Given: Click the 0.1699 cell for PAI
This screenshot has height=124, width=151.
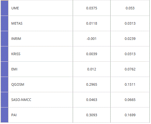Looking at the screenshot, I should (130, 115).
